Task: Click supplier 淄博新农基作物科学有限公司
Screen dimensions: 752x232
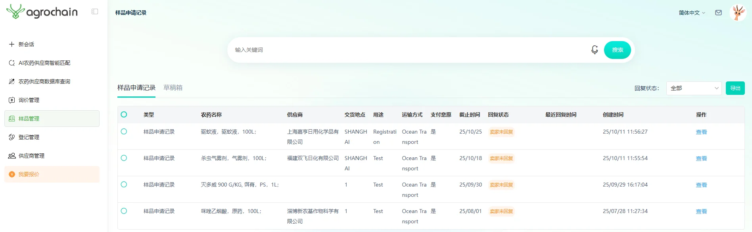Action: click(313, 216)
